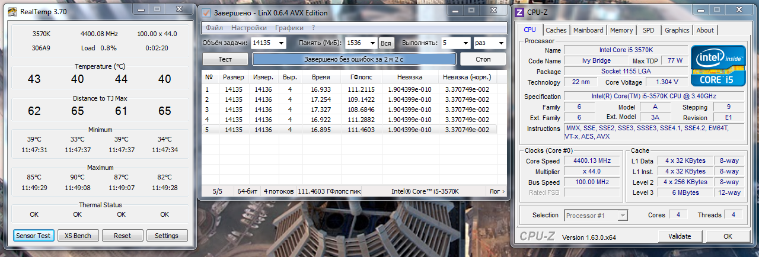Image resolution: width=759 pixels, height=257 pixels.
Task: Open the Настройки menu in LinX
Action: (x=249, y=28)
